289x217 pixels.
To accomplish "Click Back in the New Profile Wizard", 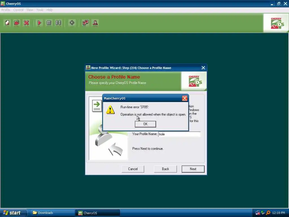I will point(165,169).
